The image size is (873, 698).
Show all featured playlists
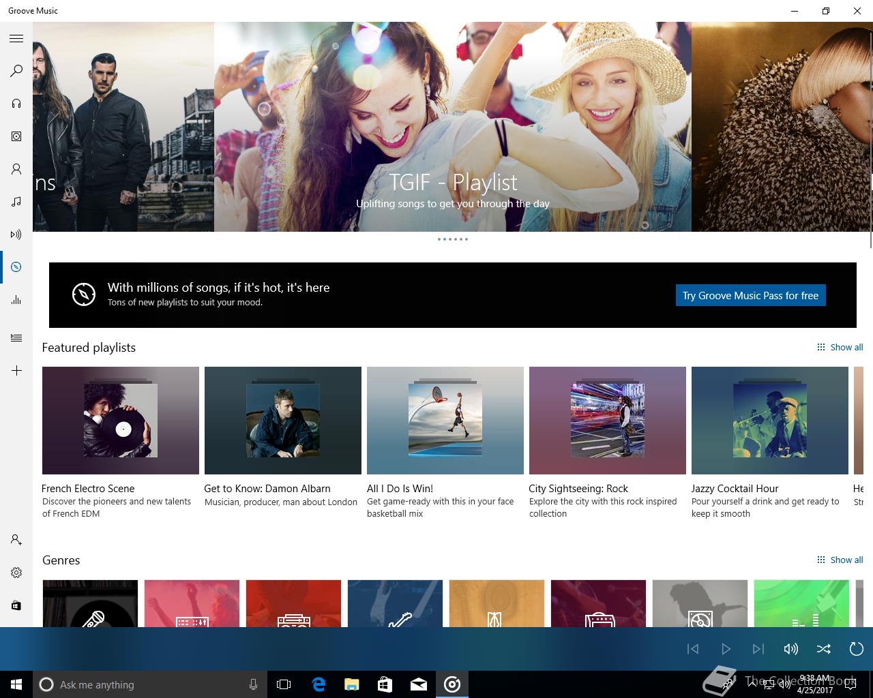point(840,347)
